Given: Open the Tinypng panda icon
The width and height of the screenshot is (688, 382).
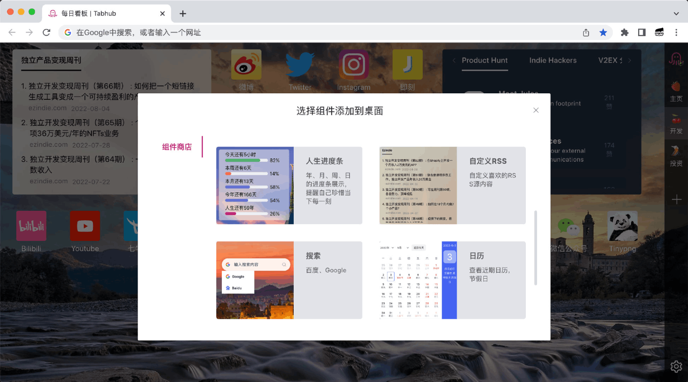Looking at the screenshot, I should (x=622, y=226).
